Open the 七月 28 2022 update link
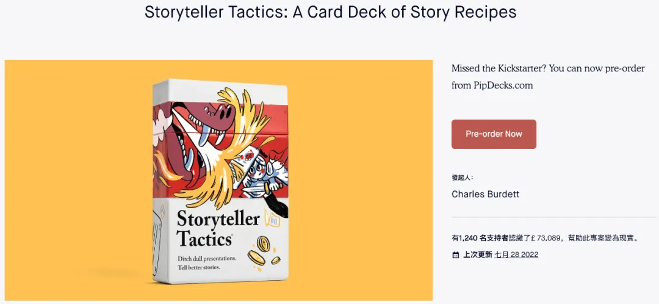This screenshot has height=304, width=659. tap(517, 255)
